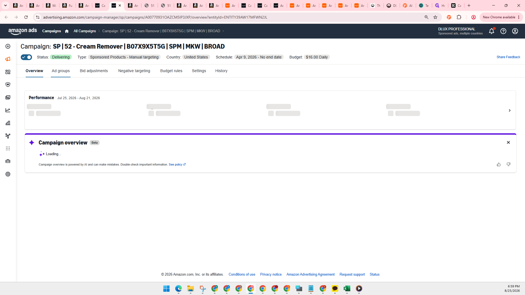Click the home icon in the breadcrumb
Image resolution: width=525 pixels, height=295 pixels.
(67, 31)
